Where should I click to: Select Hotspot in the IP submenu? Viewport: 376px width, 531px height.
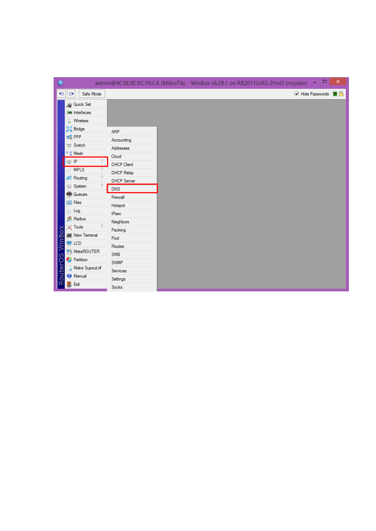[x=132, y=206]
